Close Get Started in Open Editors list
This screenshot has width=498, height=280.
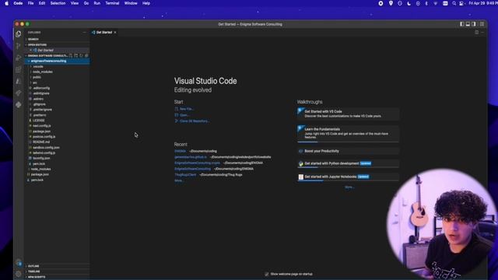[x=30, y=50]
